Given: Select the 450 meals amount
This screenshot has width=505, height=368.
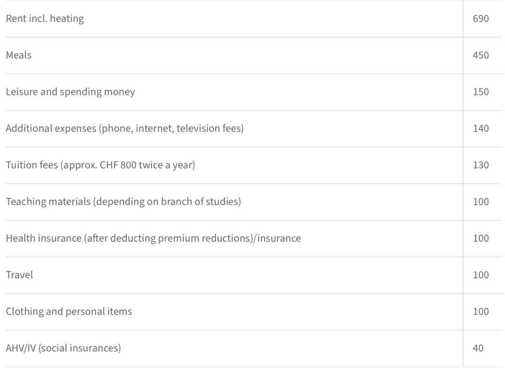Looking at the screenshot, I should tap(481, 55).
